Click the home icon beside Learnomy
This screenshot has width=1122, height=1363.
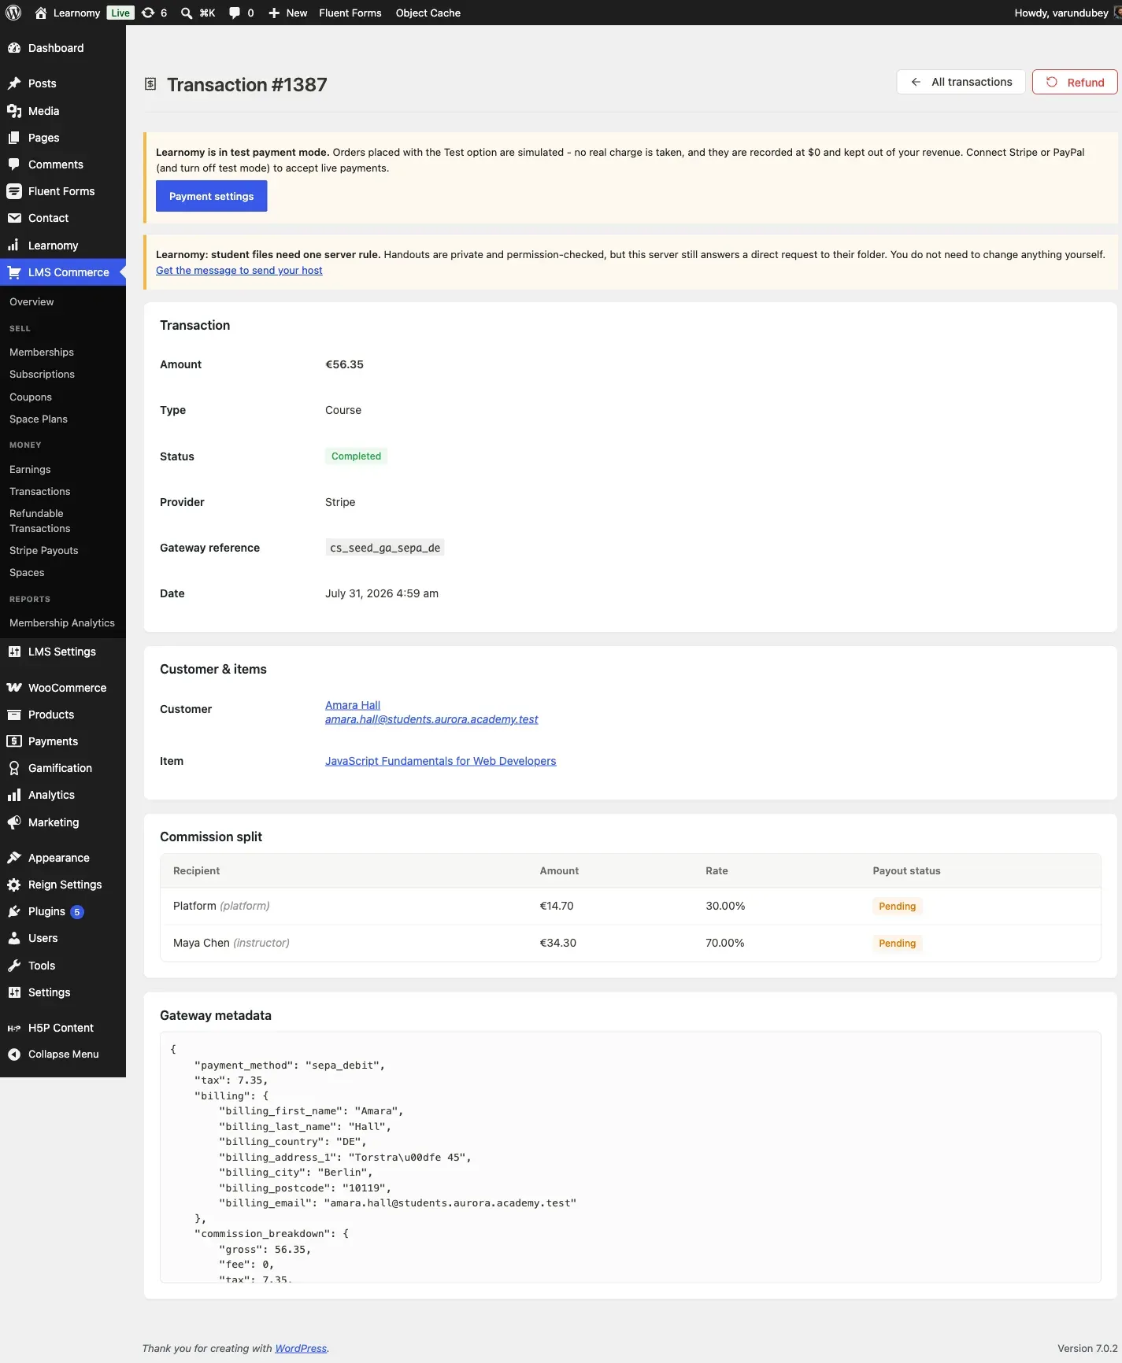tap(41, 13)
